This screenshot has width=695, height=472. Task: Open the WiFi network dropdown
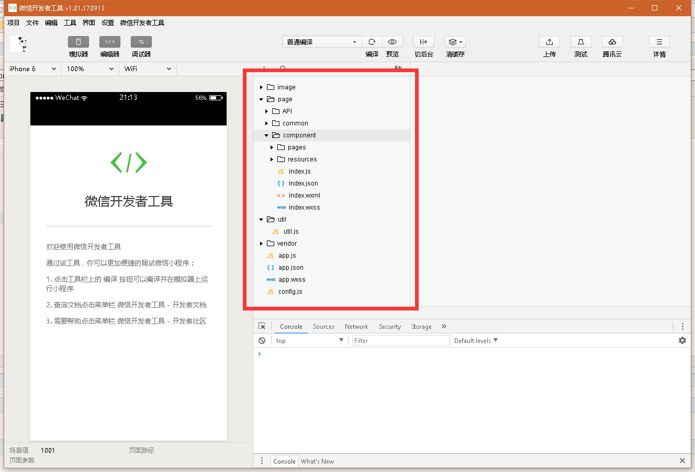(148, 68)
